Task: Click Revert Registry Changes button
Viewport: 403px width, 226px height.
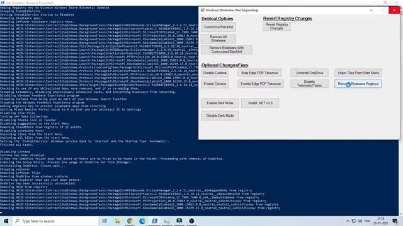Action: pos(276,26)
